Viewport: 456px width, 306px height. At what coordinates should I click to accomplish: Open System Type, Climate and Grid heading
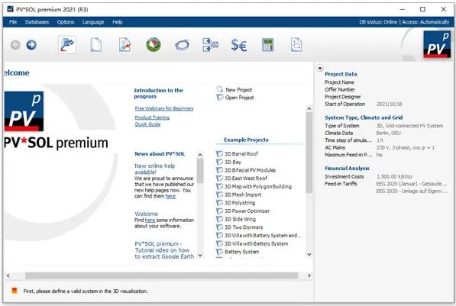pyautogui.click(x=364, y=118)
